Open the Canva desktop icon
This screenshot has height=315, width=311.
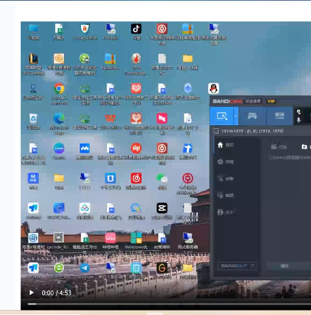[x=59, y=152]
